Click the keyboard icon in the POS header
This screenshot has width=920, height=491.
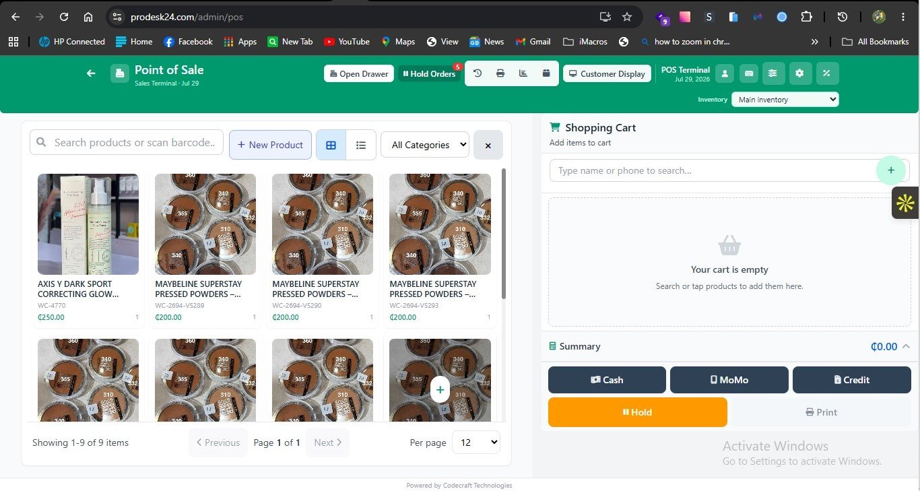(x=748, y=73)
